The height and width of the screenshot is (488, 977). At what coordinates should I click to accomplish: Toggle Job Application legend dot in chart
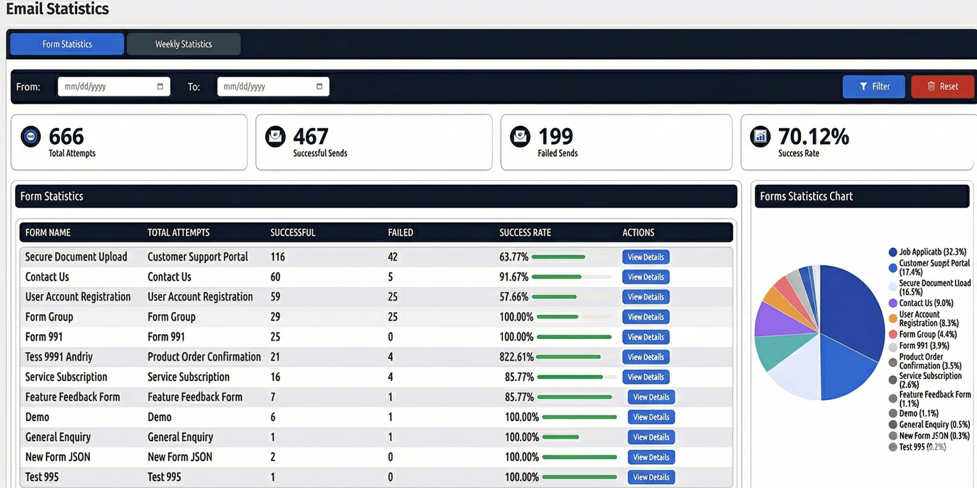[x=893, y=252]
